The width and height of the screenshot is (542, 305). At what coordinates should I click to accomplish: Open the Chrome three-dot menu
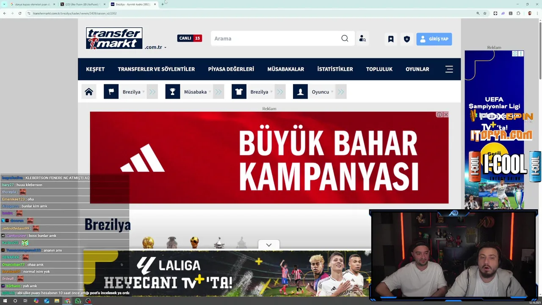click(x=537, y=13)
